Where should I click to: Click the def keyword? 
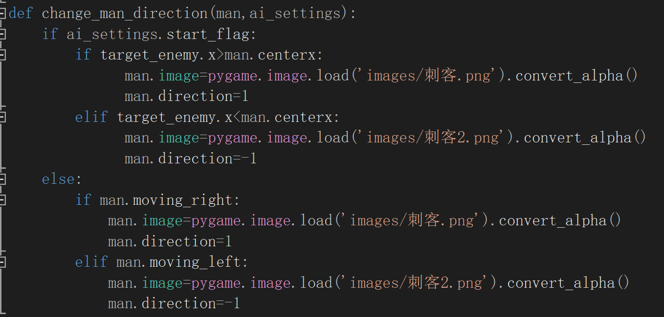[21, 14]
